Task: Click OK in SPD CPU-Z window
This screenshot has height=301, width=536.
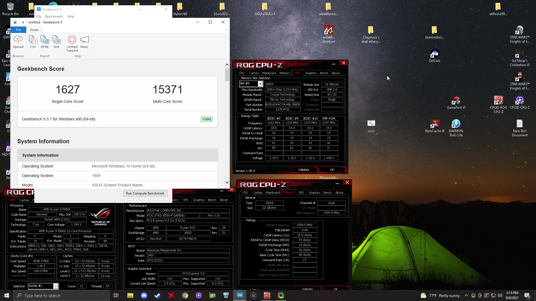Action: coord(332,170)
